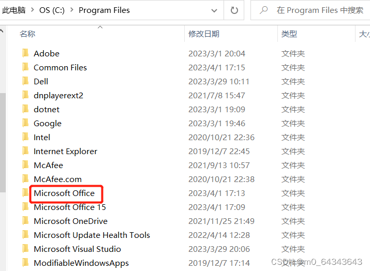This screenshot has height=271, width=370.
Task: Select the Common Files folder name
Action: click(x=60, y=67)
